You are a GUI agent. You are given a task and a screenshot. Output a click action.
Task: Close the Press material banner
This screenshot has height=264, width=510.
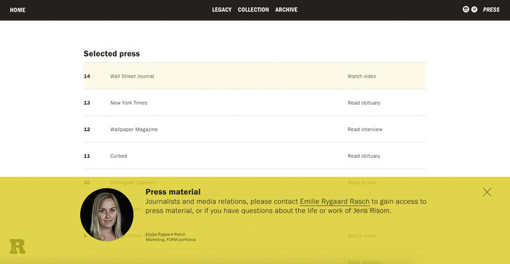point(487,192)
